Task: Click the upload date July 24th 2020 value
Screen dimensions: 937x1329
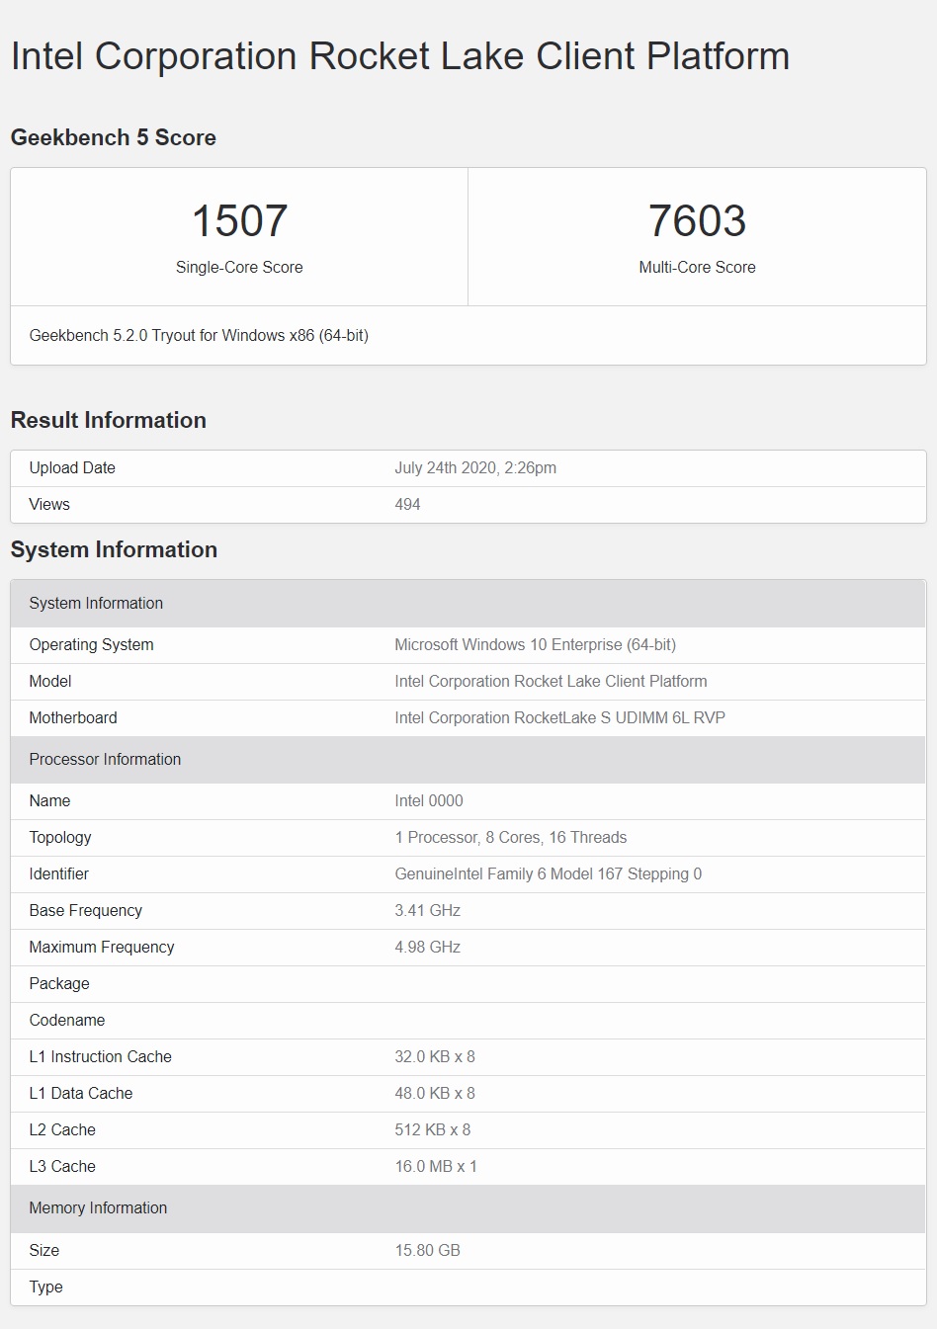Action: (475, 467)
